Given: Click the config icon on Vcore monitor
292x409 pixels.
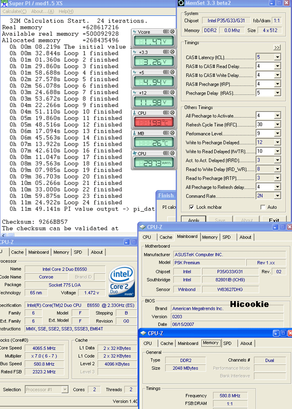Looking at the screenshot, I should pyautogui.click(x=166, y=31).
